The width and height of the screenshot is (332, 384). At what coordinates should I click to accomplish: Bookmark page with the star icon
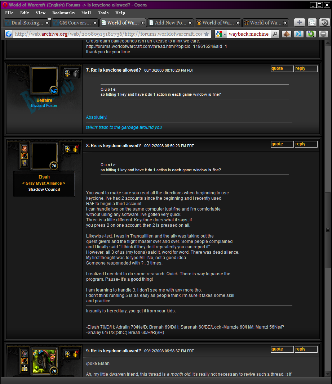click(207, 34)
